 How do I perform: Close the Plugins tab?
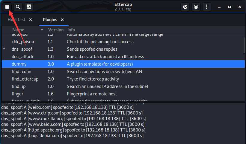pyautogui.click(x=62, y=20)
